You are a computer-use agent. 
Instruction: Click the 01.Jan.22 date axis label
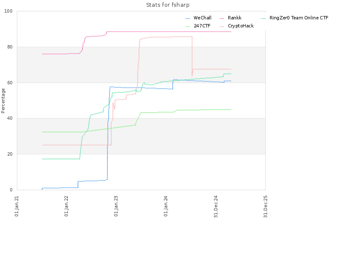[x=67, y=206]
